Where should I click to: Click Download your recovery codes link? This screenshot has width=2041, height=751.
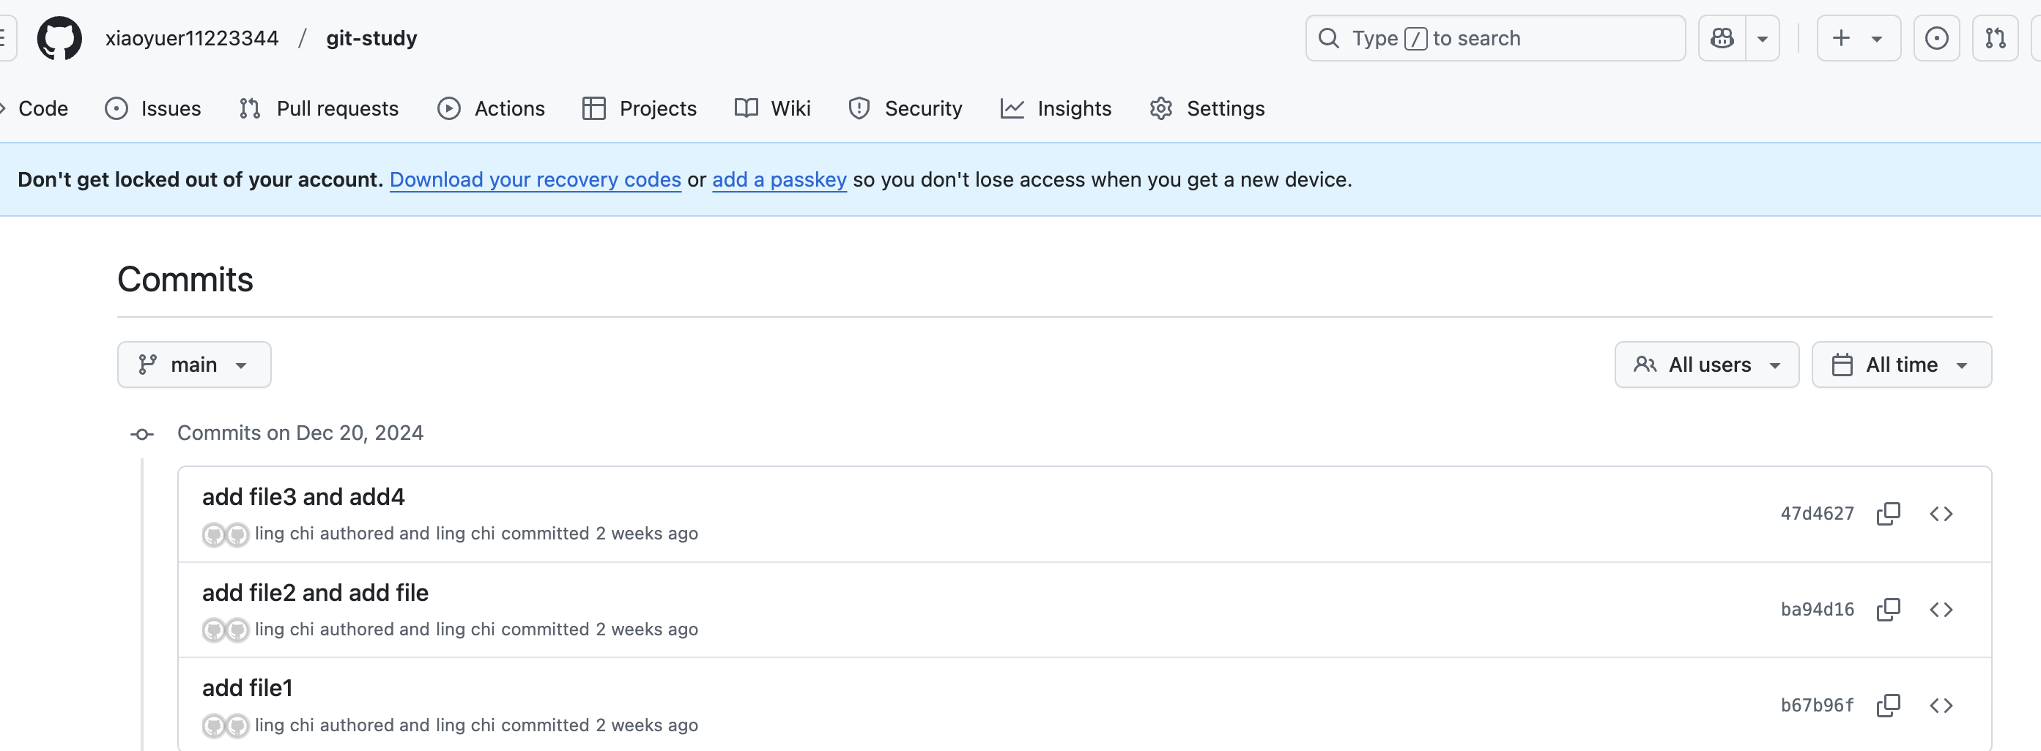[x=535, y=179]
